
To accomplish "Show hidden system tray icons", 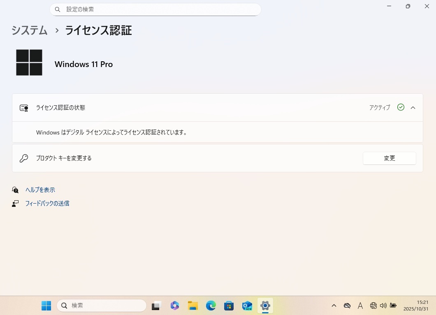I will 334,306.
